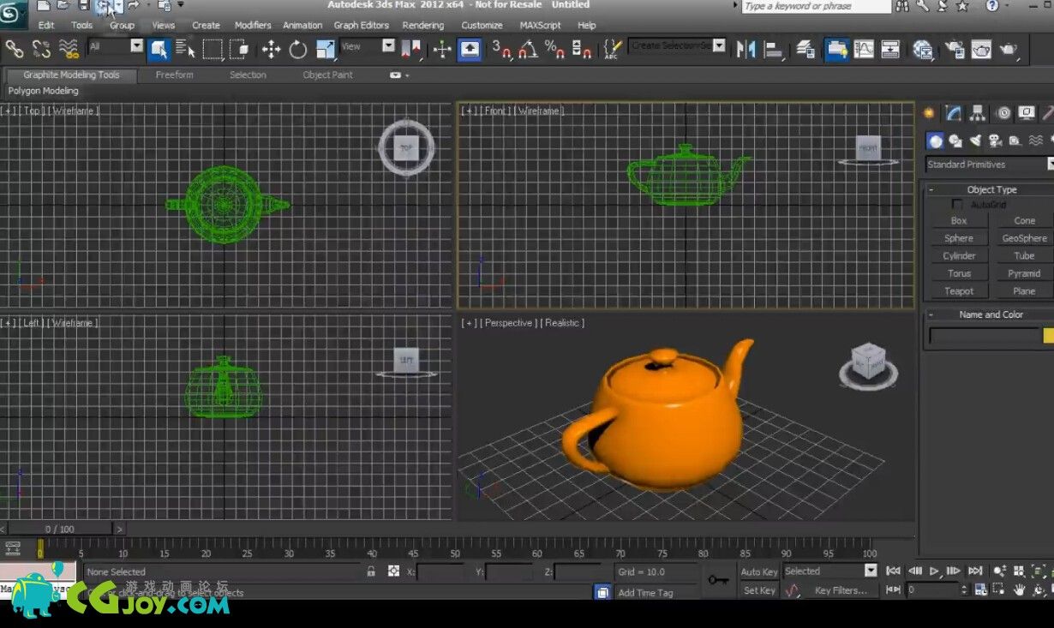Select the Lights create category
Viewport: 1054px width, 628px height.
coord(975,141)
